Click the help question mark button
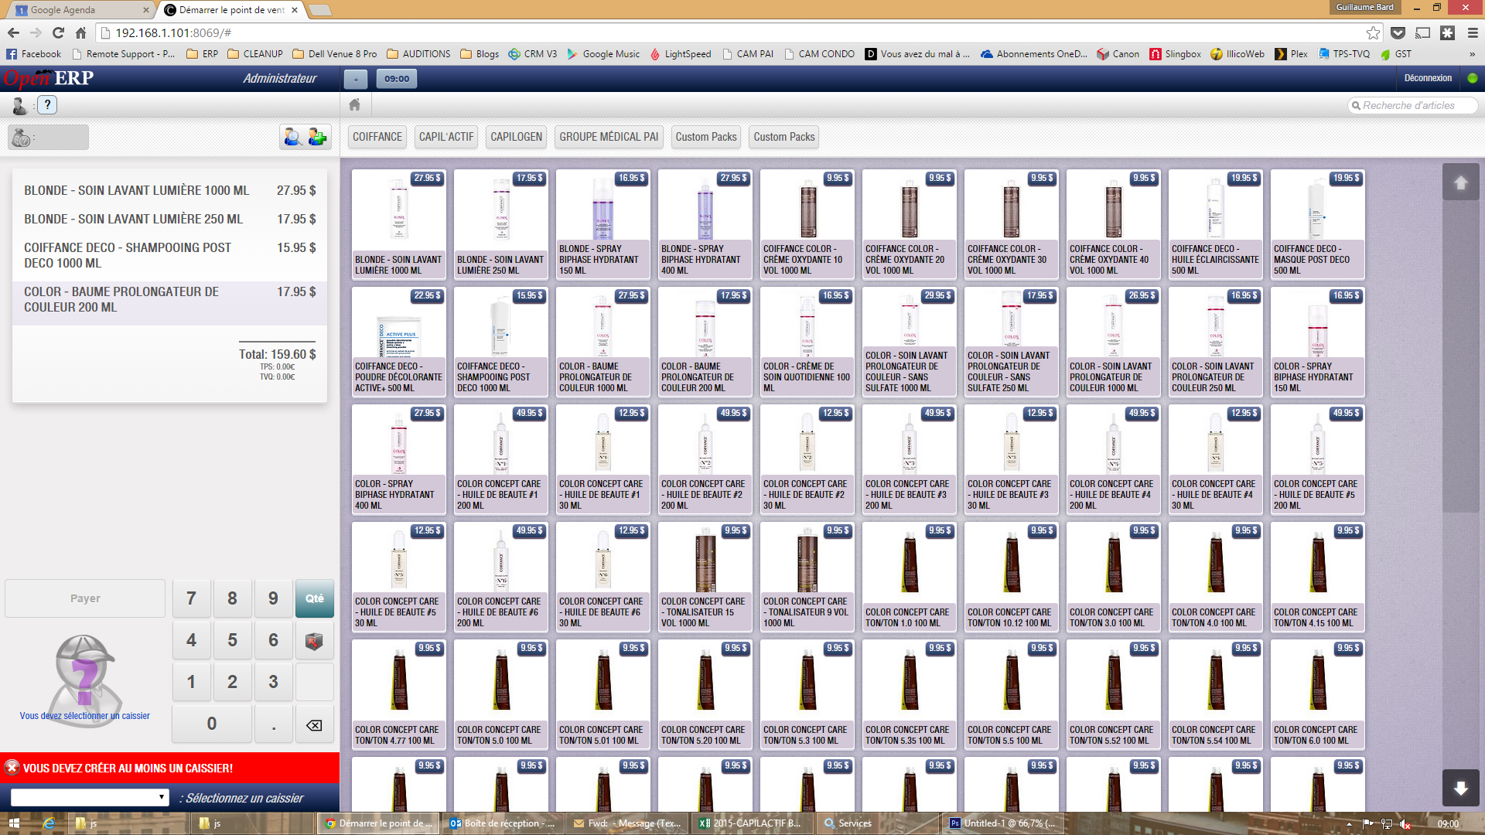 coord(47,104)
